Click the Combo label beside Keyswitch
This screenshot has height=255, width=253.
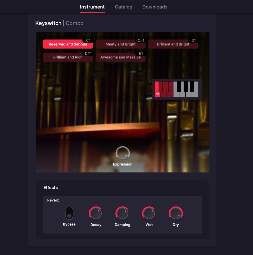click(x=75, y=23)
